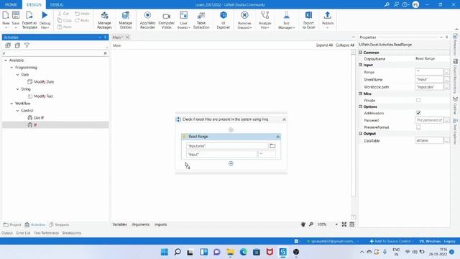Collapse the Control tree node
This screenshot has height=259, width=460.
17,110
